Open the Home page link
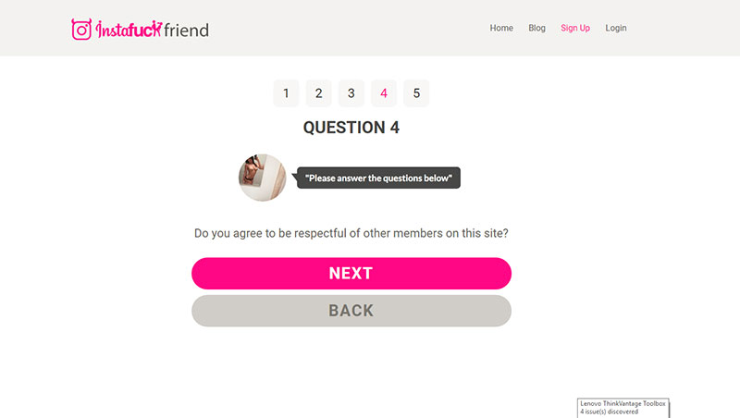Viewport: 740px width, 418px height. pos(501,28)
